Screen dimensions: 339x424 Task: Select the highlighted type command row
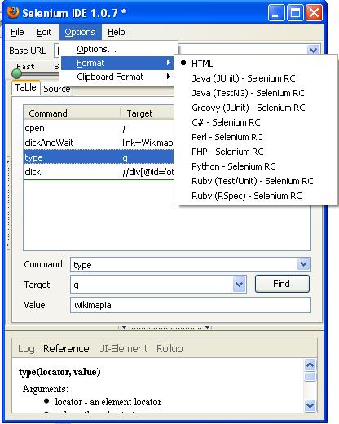(99, 157)
